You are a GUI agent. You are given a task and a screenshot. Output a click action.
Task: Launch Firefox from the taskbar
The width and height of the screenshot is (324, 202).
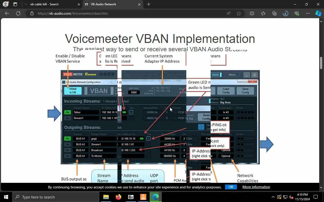118,197
